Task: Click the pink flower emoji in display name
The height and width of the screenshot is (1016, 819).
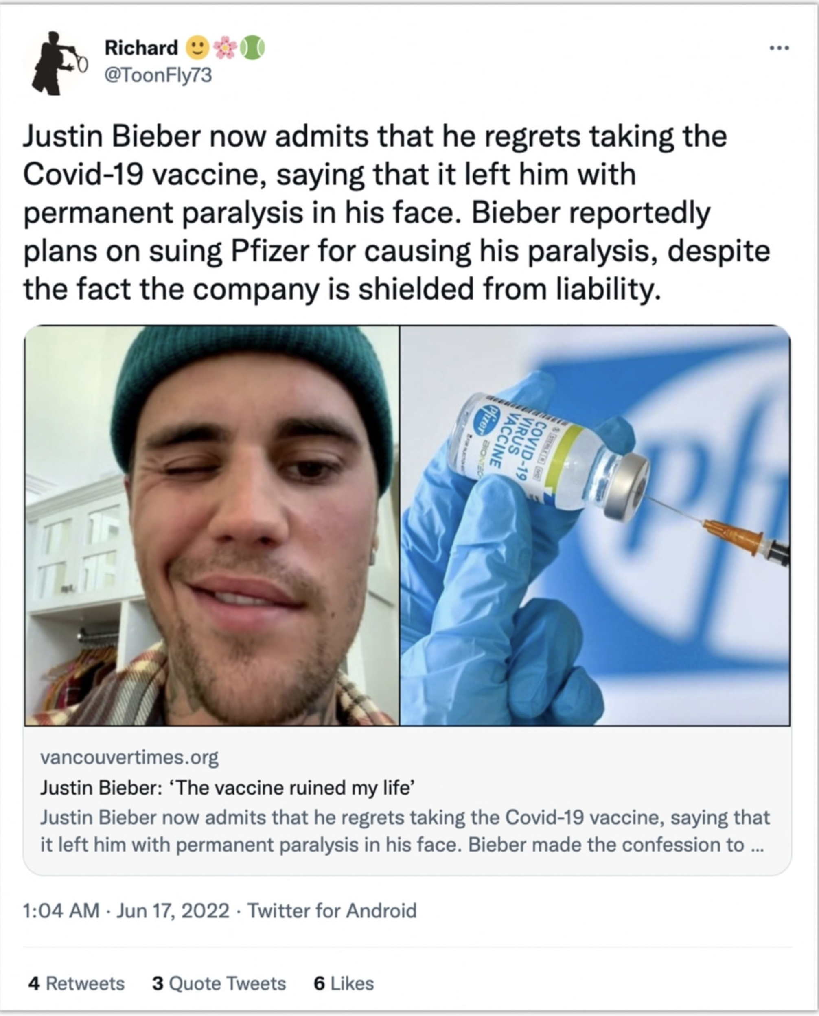Action: pos(225,48)
